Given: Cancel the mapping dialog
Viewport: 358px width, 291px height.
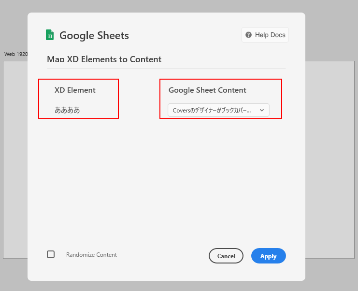Looking at the screenshot, I should pyautogui.click(x=226, y=256).
